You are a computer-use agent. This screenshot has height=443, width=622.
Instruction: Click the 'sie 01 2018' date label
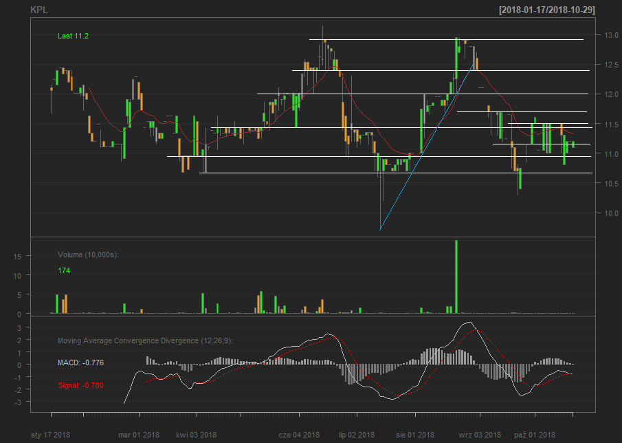415,435
